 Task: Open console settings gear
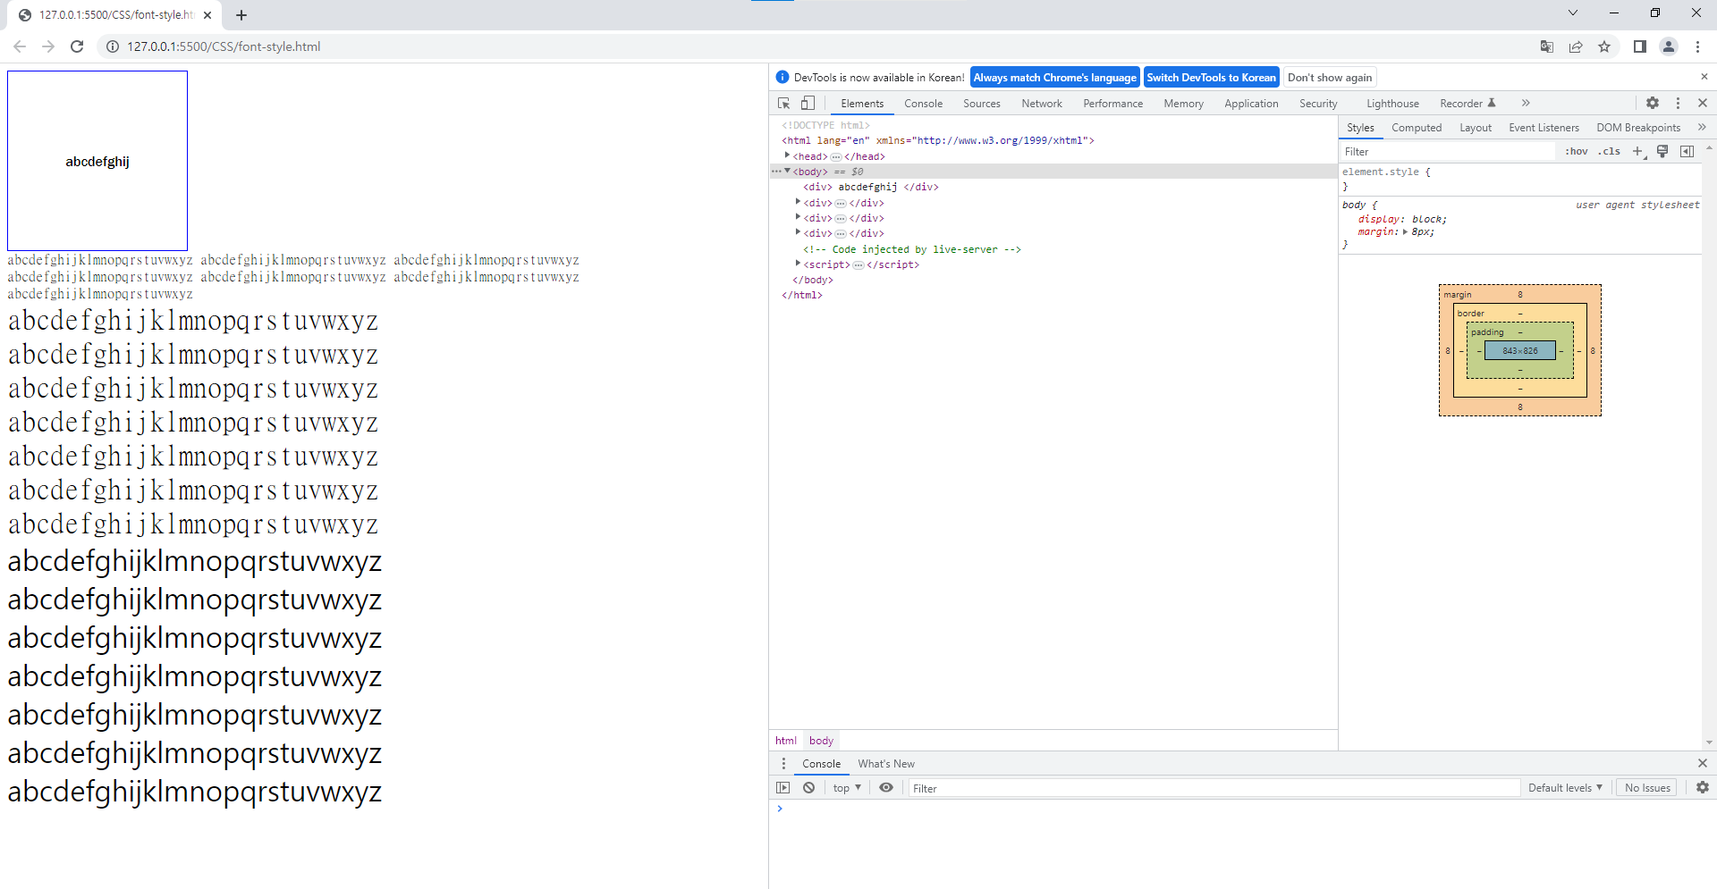[1703, 788]
